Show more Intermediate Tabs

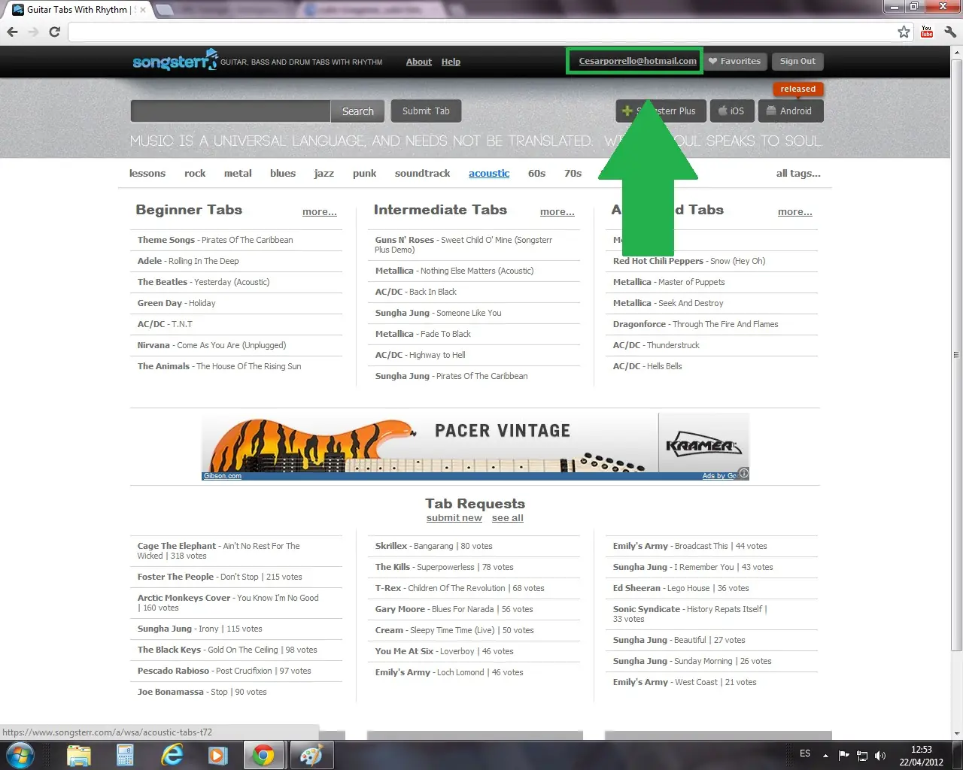coord(557,212)
